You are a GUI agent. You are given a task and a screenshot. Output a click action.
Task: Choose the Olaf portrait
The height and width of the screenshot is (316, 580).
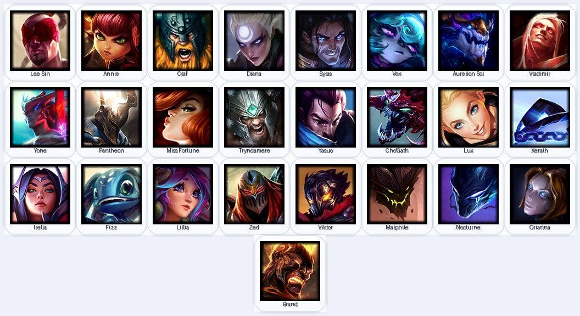tap(183, 41)
